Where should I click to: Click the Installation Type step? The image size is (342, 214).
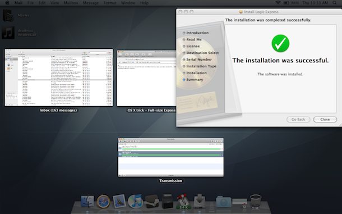[x=201, y=66]
